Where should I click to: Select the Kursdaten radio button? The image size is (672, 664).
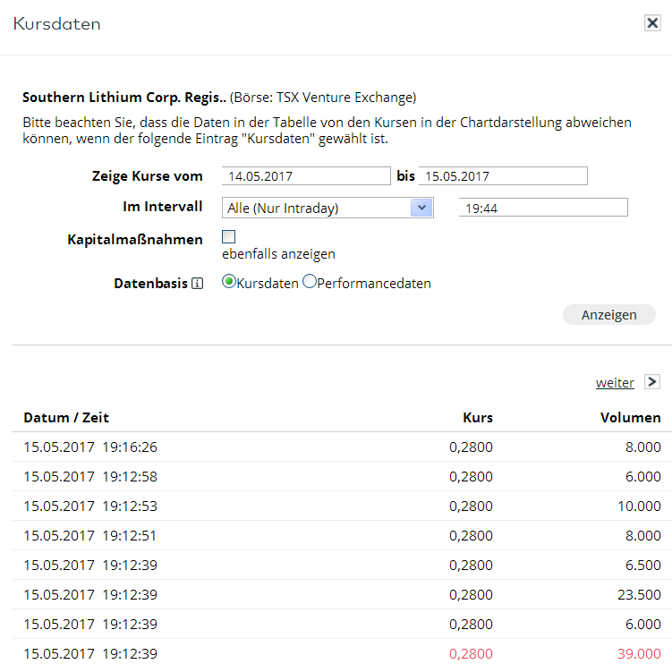coord(229,282)
